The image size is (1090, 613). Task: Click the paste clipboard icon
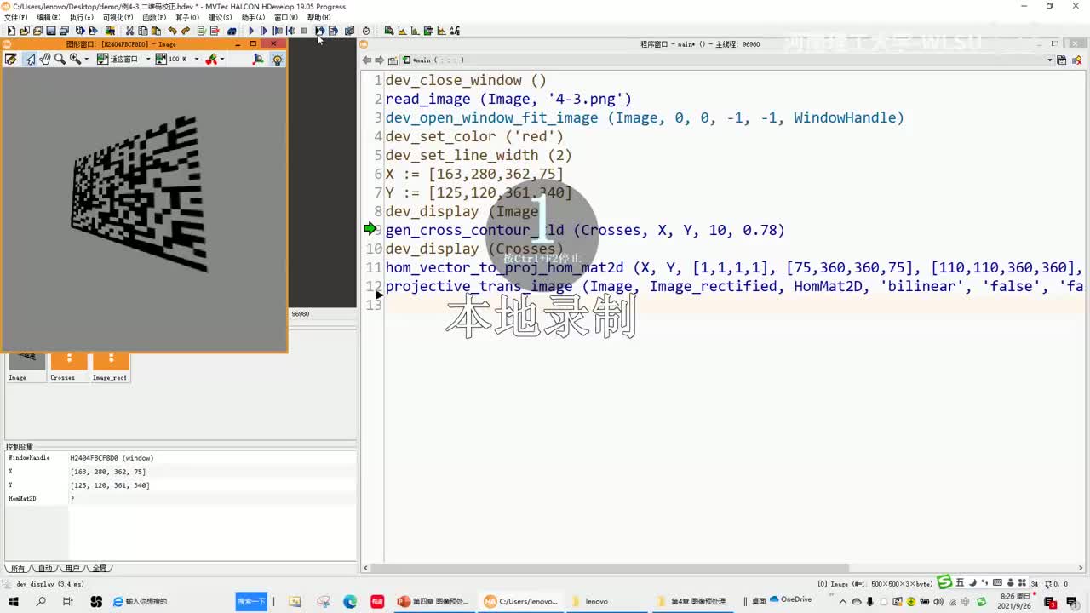156,31
